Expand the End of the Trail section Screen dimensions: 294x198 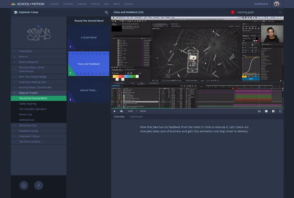click(38, 125)
